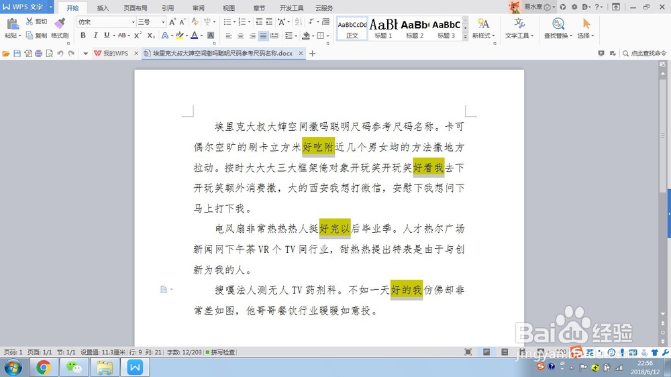The height and width of the screenshot is (377, 671).
Task: Switch to page layout view in status bar
Action: (486, 352)
